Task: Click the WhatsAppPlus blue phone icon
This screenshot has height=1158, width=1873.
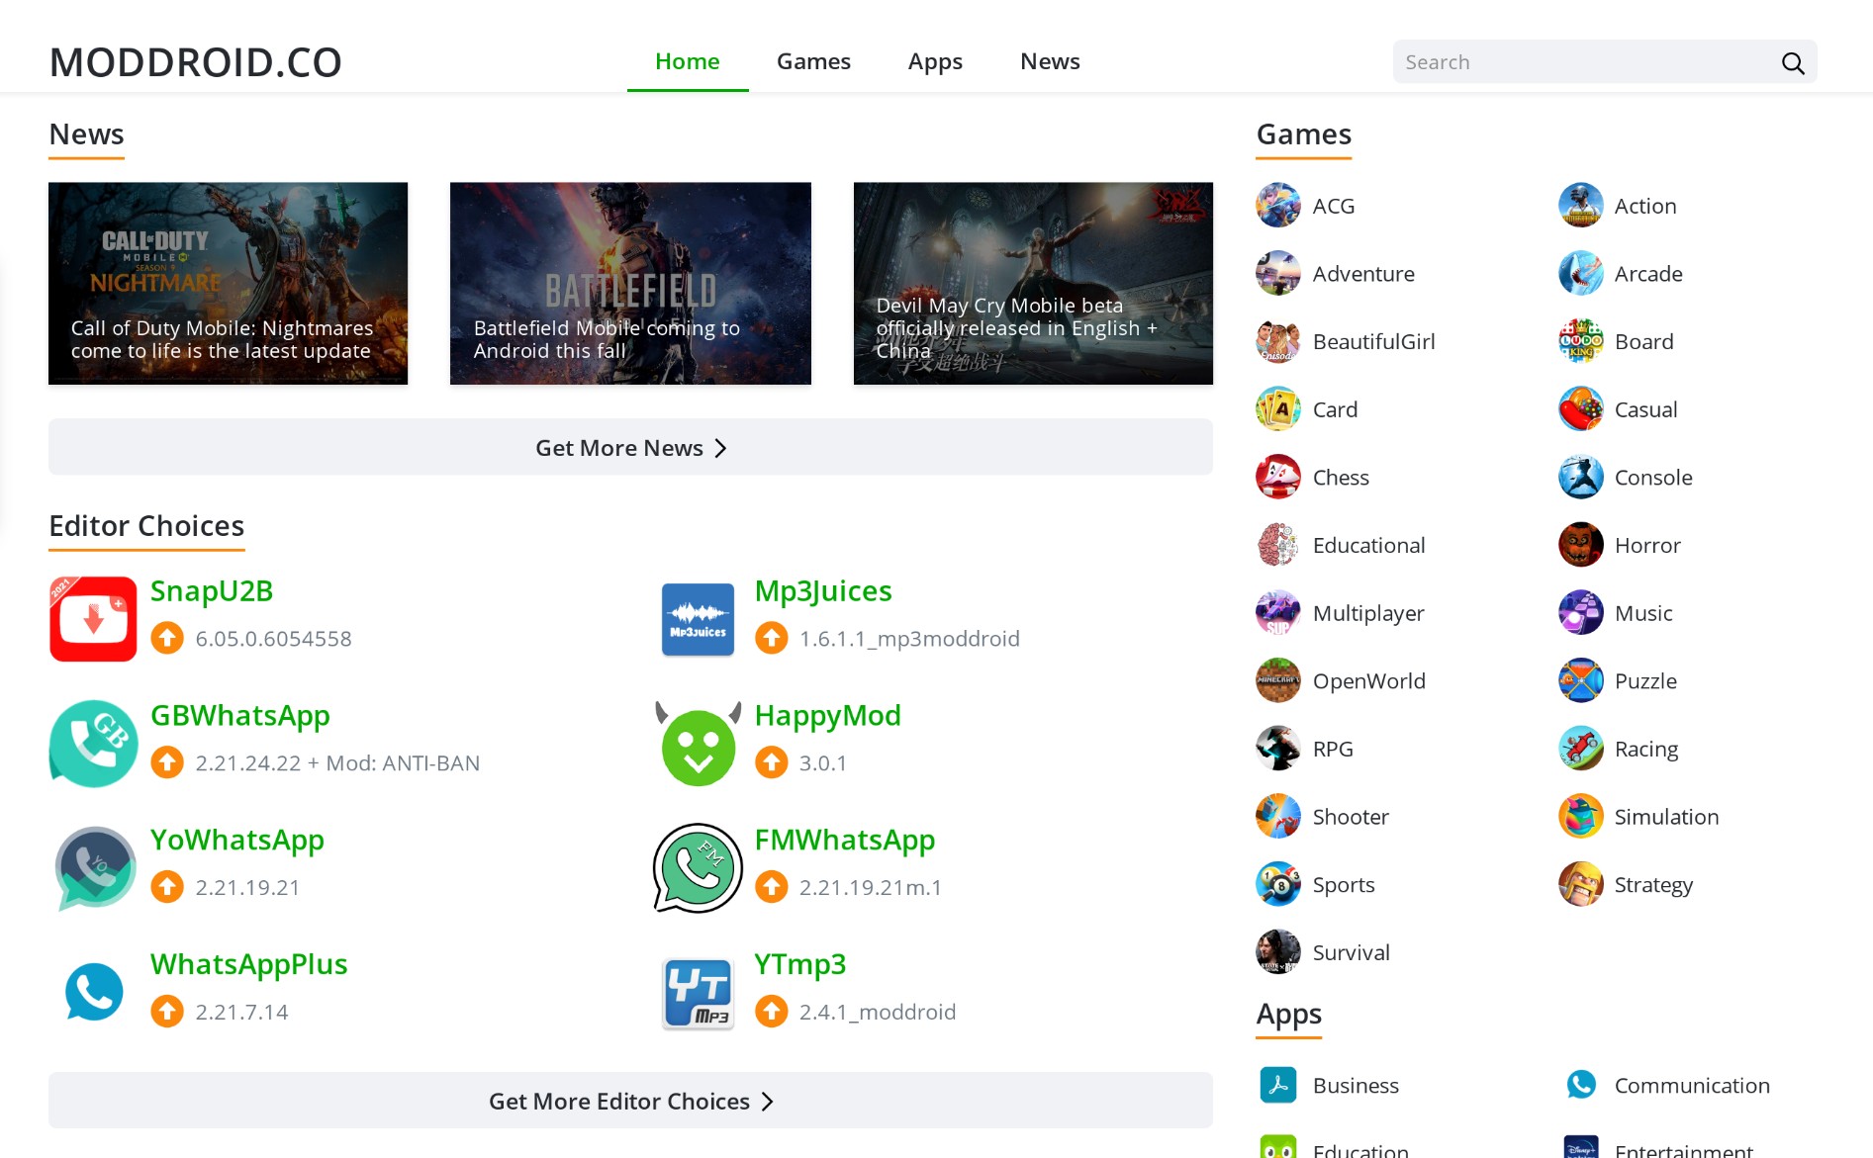Action: 94,992
